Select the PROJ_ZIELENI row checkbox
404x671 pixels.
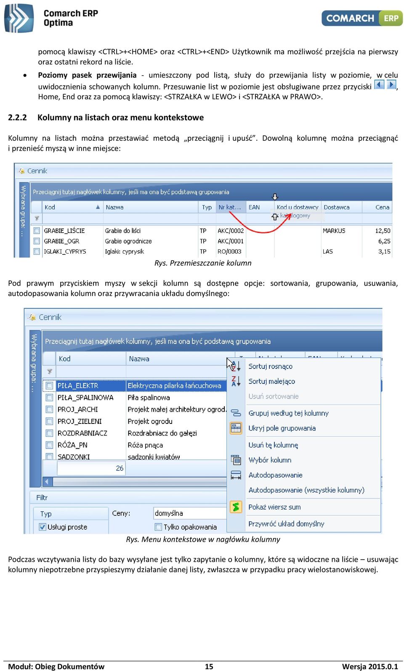click(50, 421)
